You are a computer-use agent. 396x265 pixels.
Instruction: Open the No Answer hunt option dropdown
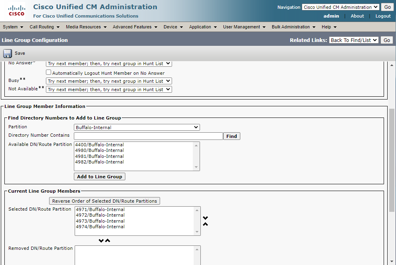pyautogui.click(x=109, y=64)
